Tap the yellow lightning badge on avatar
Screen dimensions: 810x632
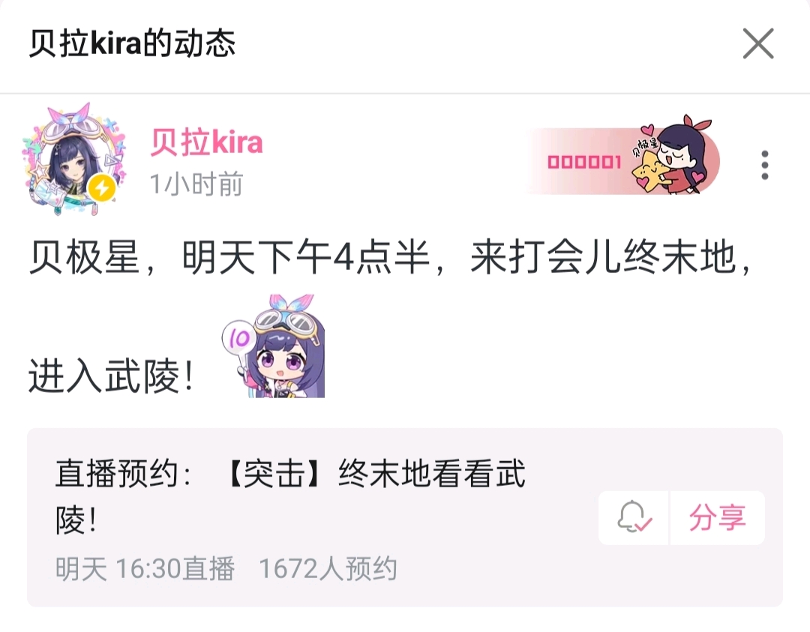[x=102, y=188]
